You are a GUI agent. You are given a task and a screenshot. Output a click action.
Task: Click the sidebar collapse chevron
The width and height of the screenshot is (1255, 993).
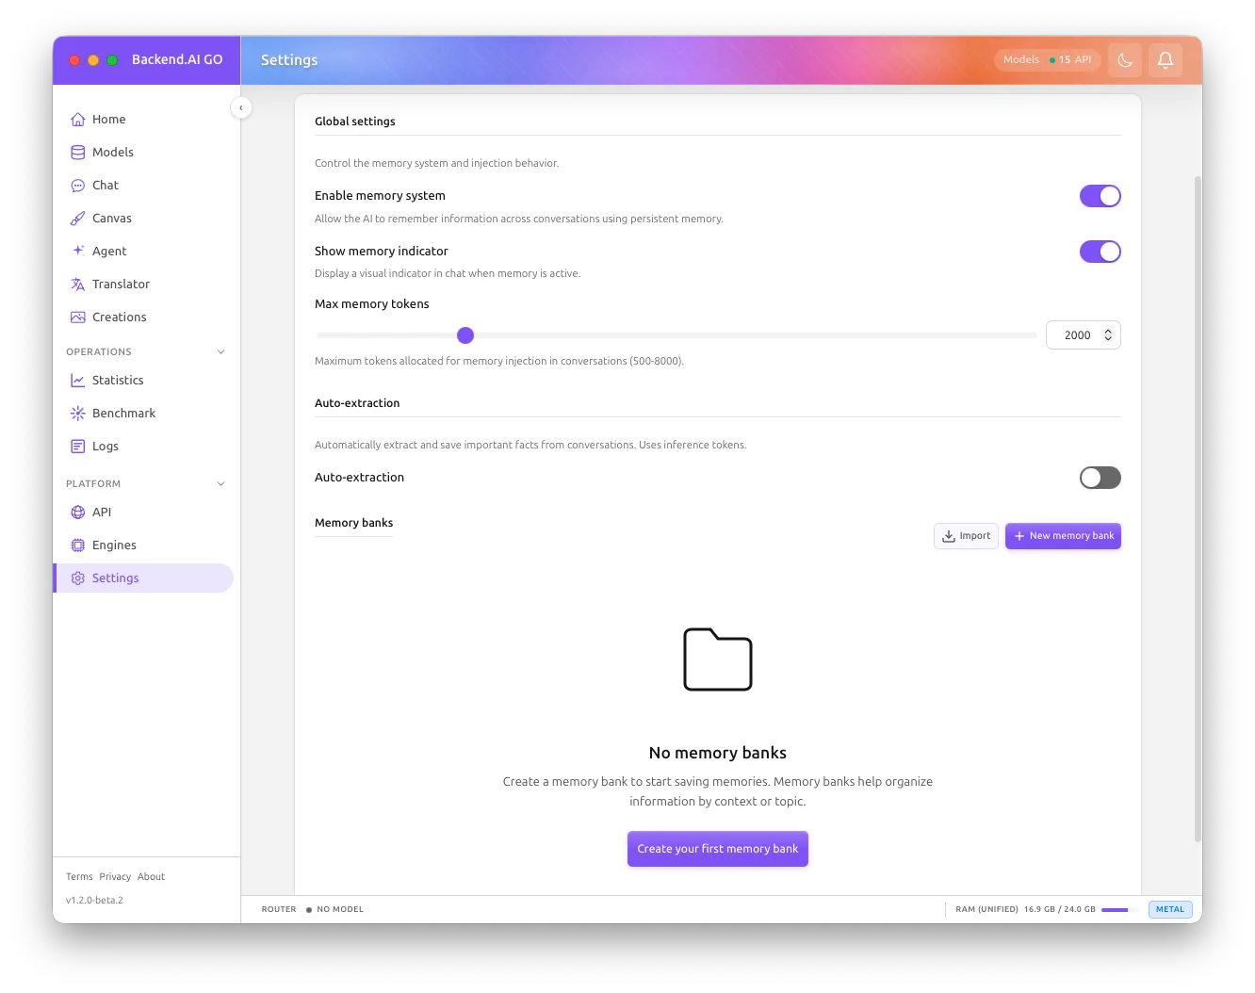coord(241,107)
